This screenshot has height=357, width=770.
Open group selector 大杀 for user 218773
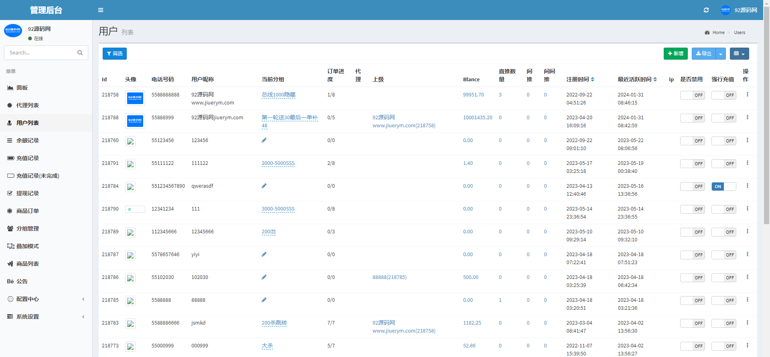coord(267,346)
